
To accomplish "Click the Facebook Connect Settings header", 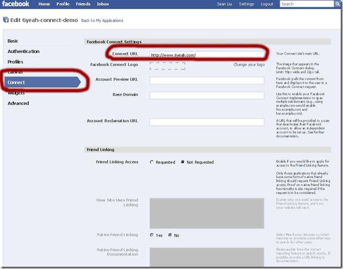I will (208, 42).
